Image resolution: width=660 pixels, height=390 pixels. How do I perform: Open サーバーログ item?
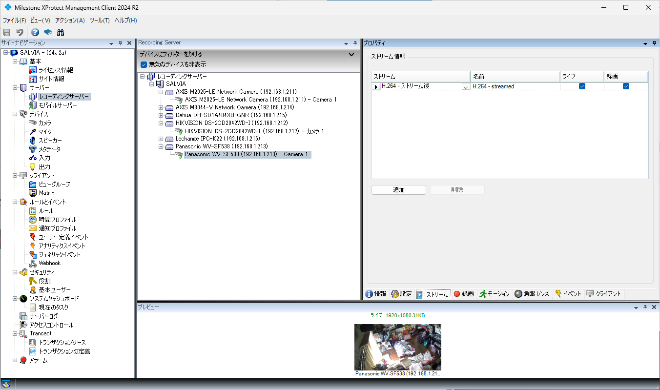[x=43, y=316]
